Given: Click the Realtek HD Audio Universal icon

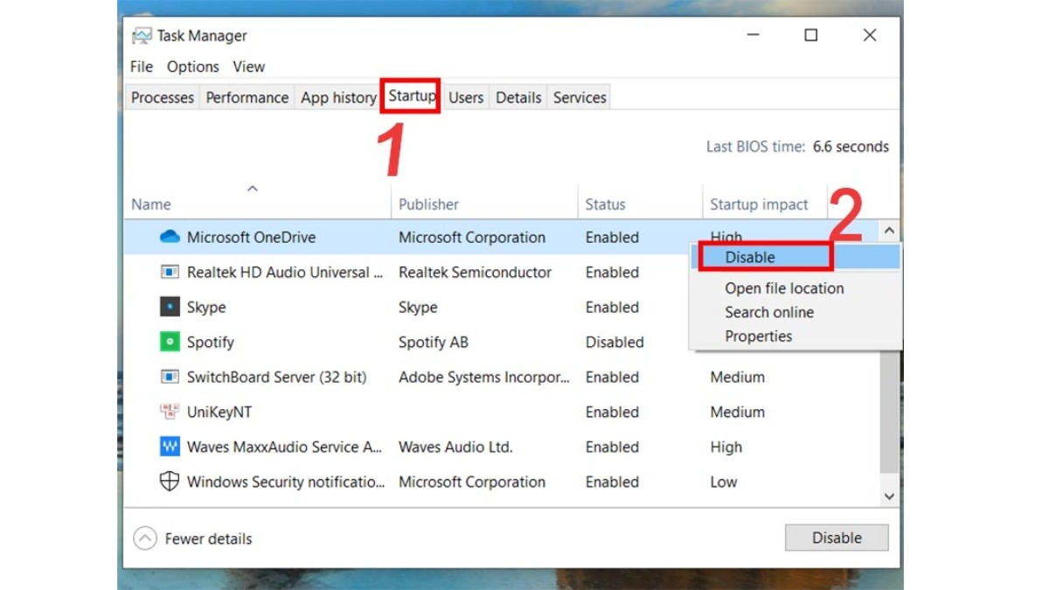Looking at the screenshot, I should (170, 272).
